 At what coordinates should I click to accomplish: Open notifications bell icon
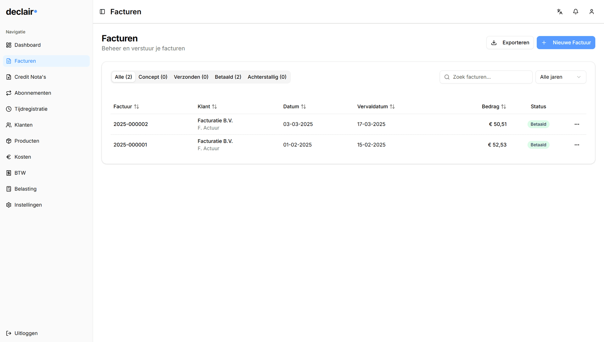tap(576, 12)
